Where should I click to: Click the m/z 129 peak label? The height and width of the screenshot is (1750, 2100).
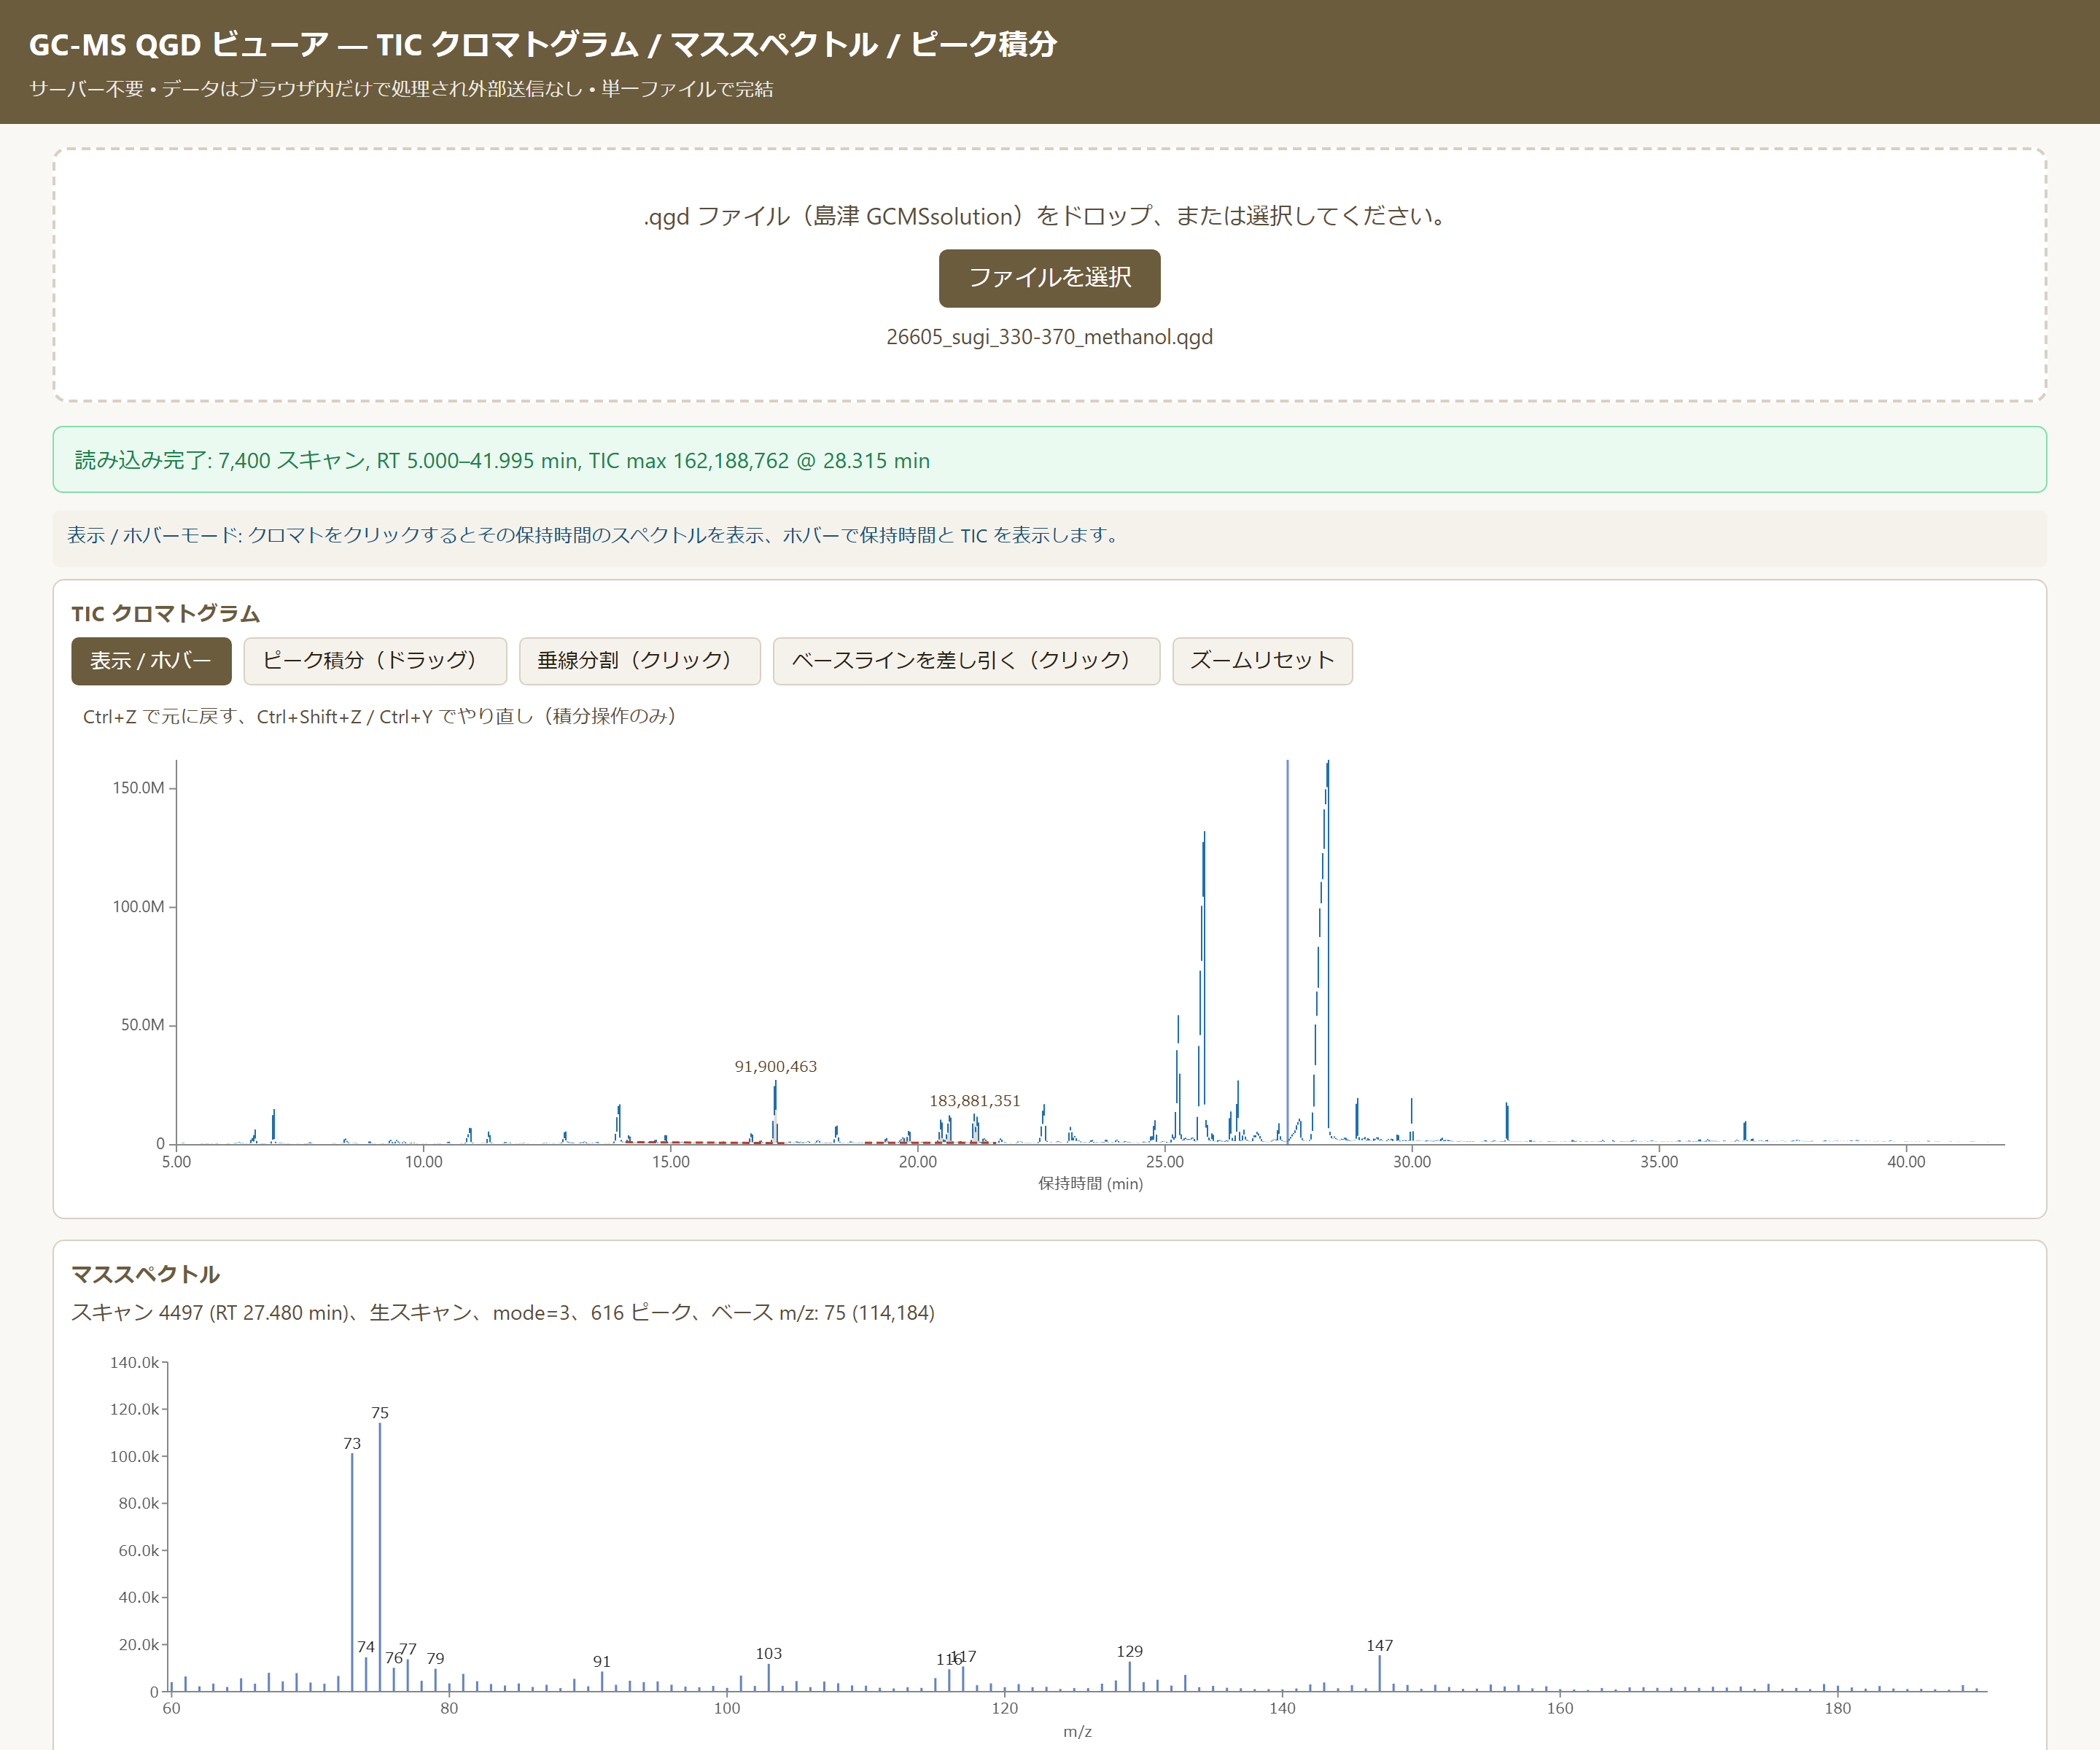tap(1130, 1651)
